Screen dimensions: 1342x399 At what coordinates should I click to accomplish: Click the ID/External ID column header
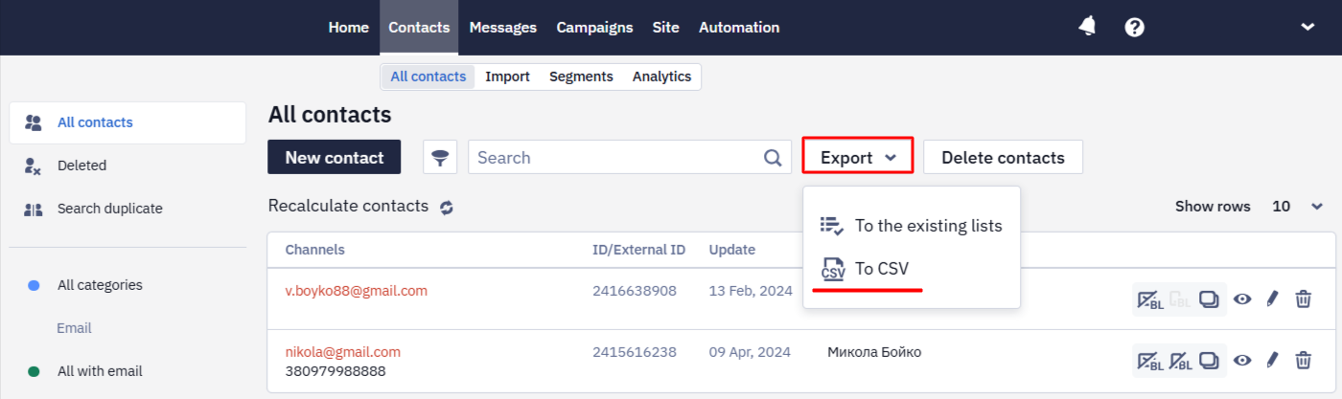tap(639, 250)
